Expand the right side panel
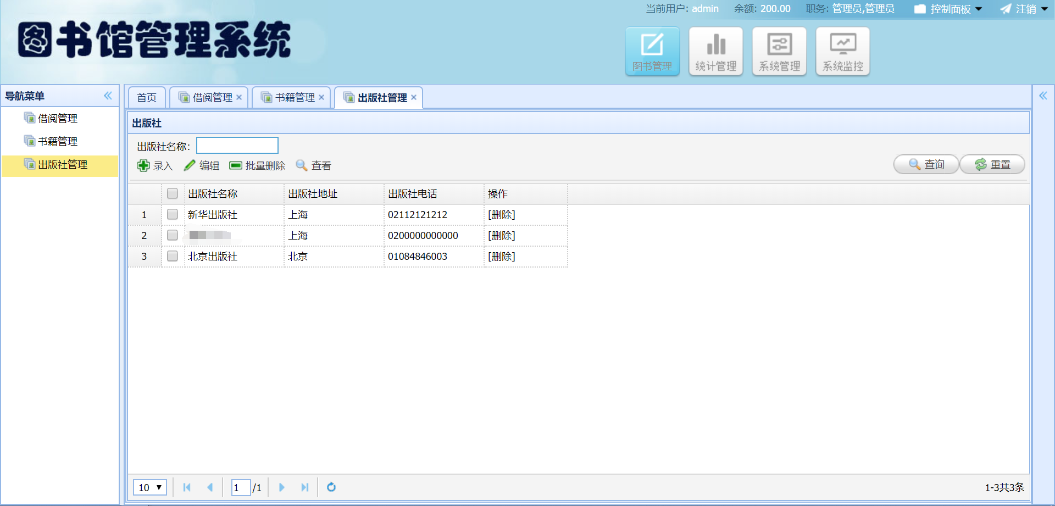The image size is (1055, 506). click(x=1043, y=96)
